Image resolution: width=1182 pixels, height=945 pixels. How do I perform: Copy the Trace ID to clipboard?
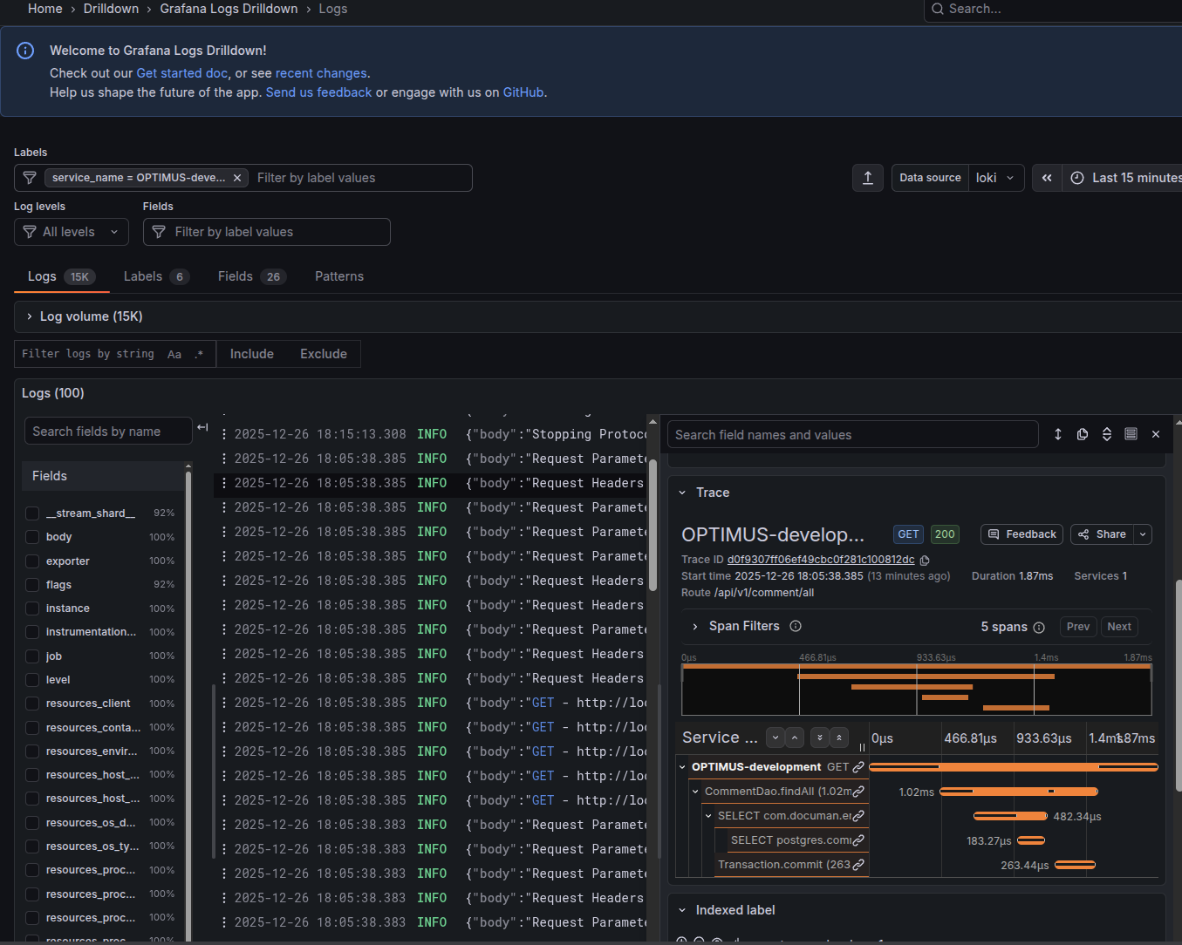tap(925, 561)
